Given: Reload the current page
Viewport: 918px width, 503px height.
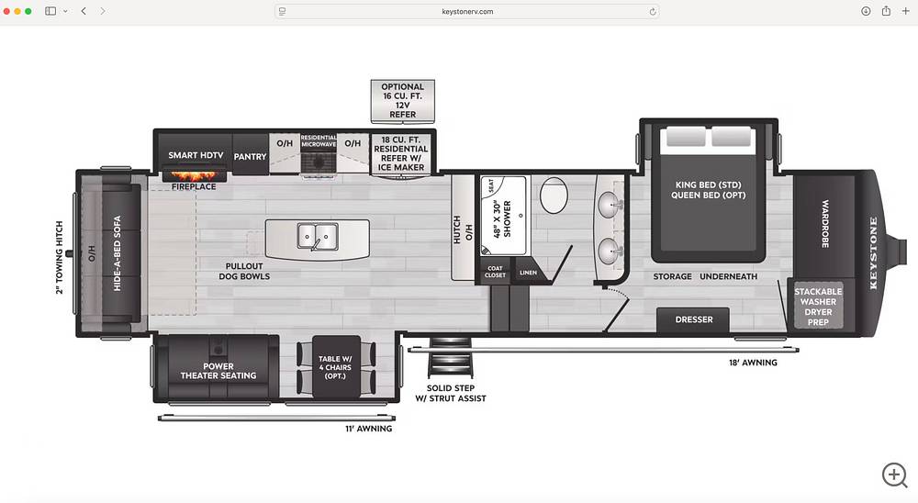Looking at the screenshot, I should pos(653,11).
